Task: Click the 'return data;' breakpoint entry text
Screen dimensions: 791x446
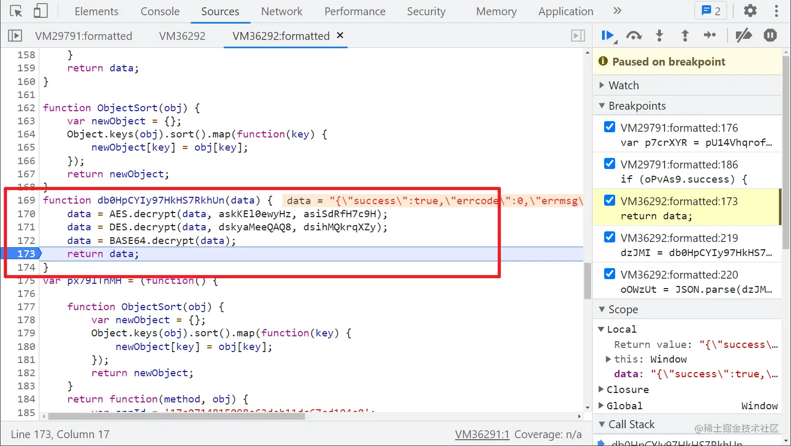Action: click(x=656, y=216)
